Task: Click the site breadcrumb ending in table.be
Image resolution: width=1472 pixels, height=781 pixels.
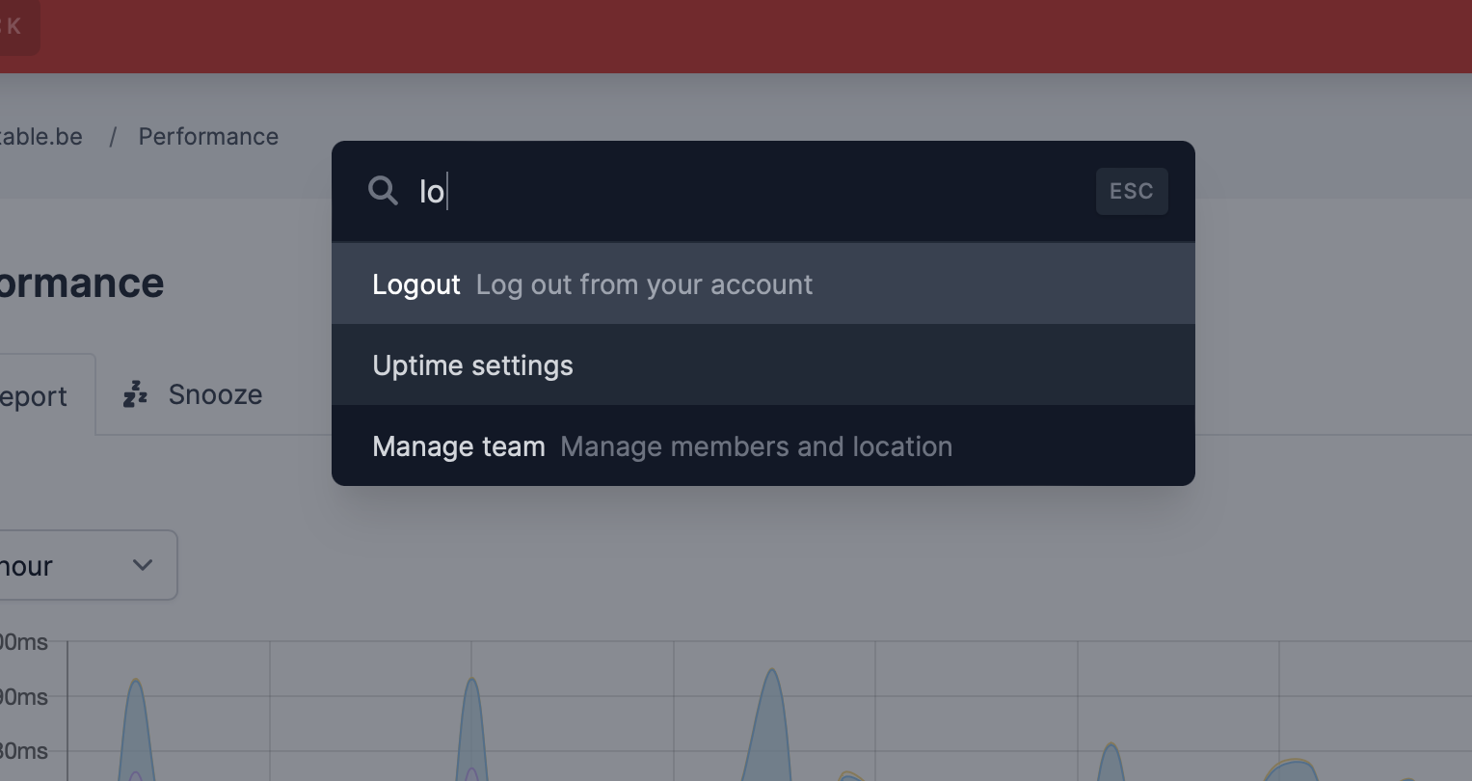Action: 40,137
